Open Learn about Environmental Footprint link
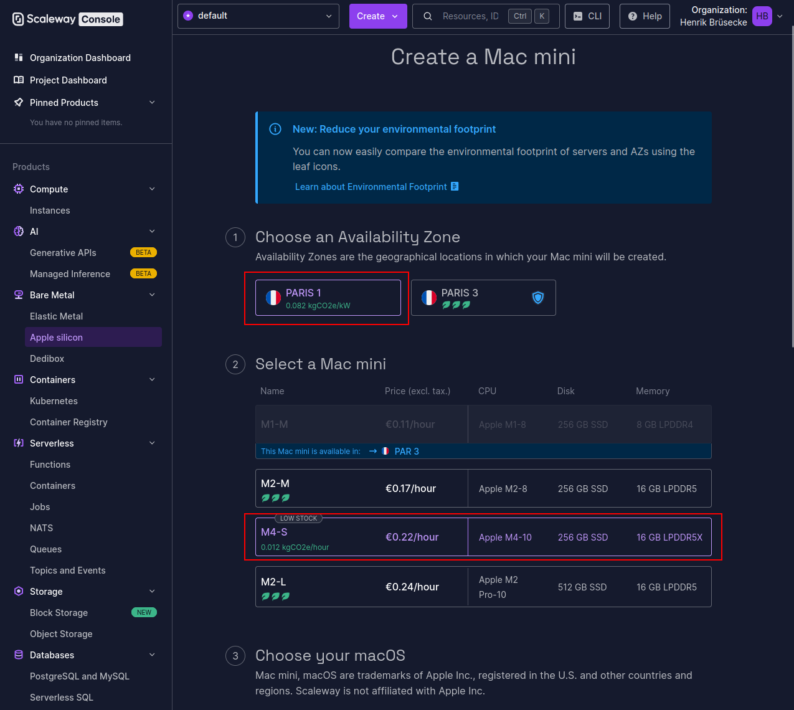Viewport: 794px width, 710px height. [377, 186]
